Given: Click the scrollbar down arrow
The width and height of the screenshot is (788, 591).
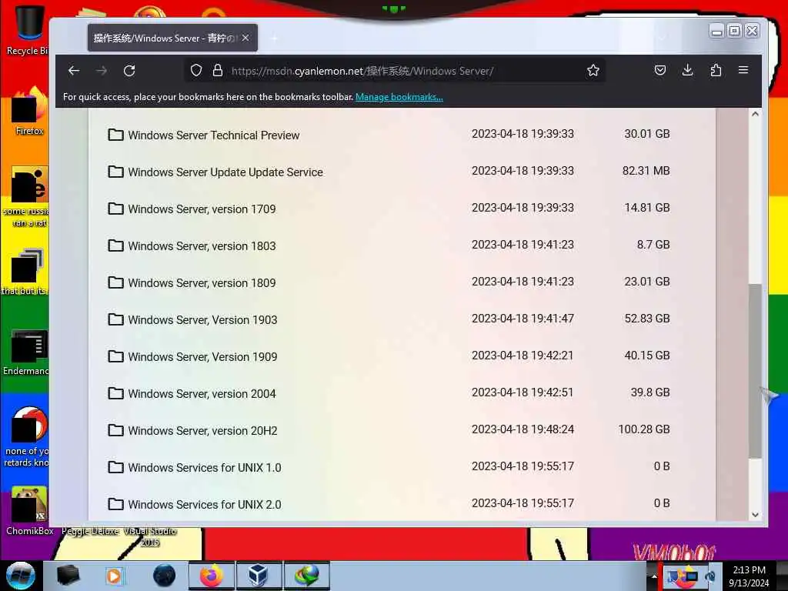Looking at the screenshot, I should pyautogui.click(x=755, y=515).
